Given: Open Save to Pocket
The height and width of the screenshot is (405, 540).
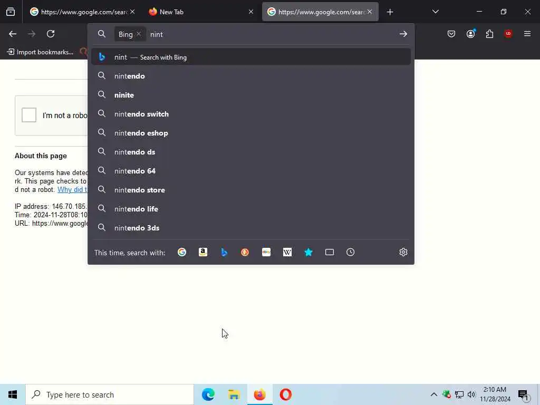Looking at the screenshot, I should [x=451, y=34].
